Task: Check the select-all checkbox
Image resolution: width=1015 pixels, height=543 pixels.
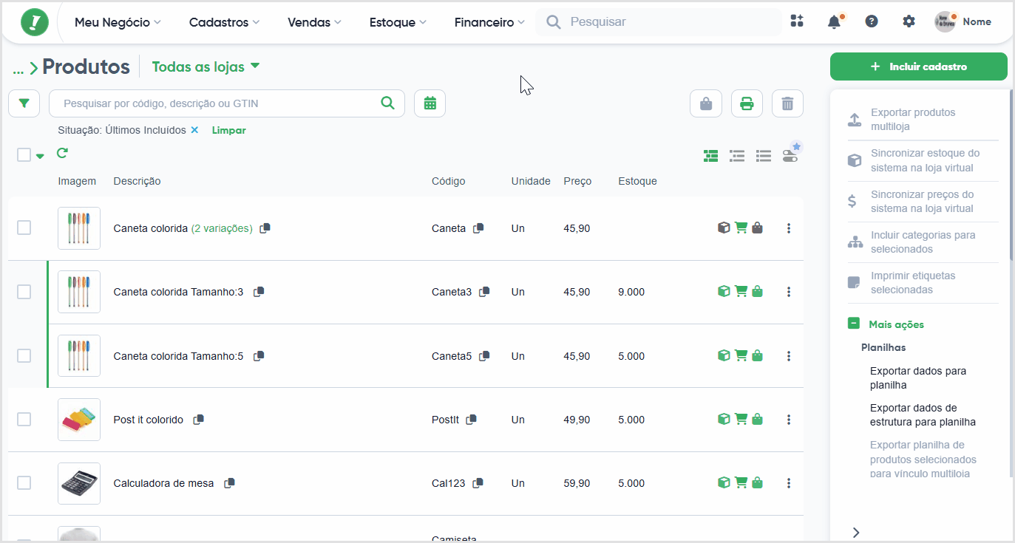Action: pyautogui.click(x=24, y=154)
